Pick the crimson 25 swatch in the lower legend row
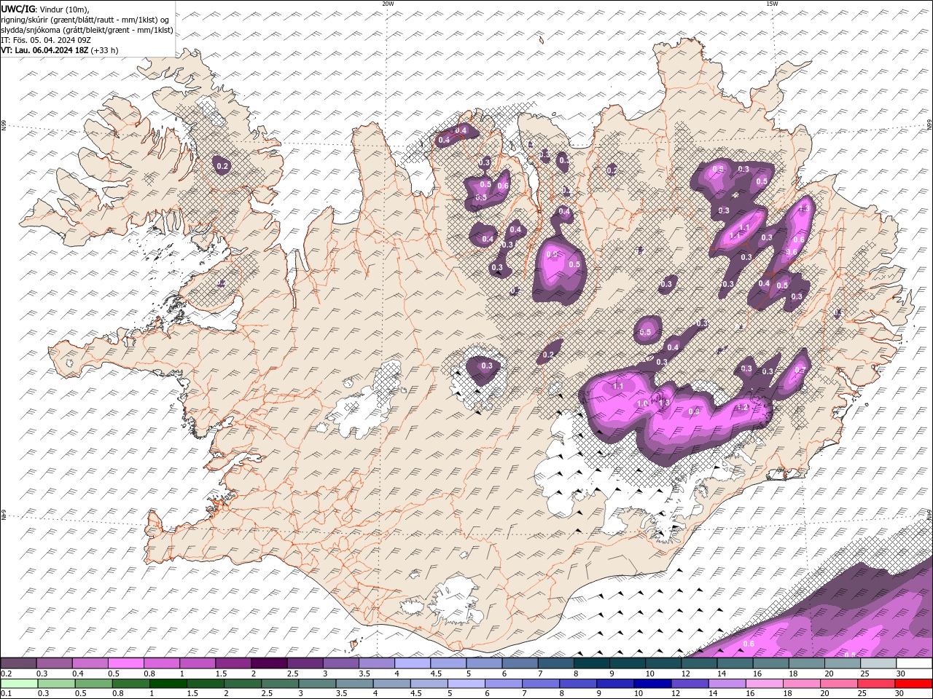 point(876,684)
